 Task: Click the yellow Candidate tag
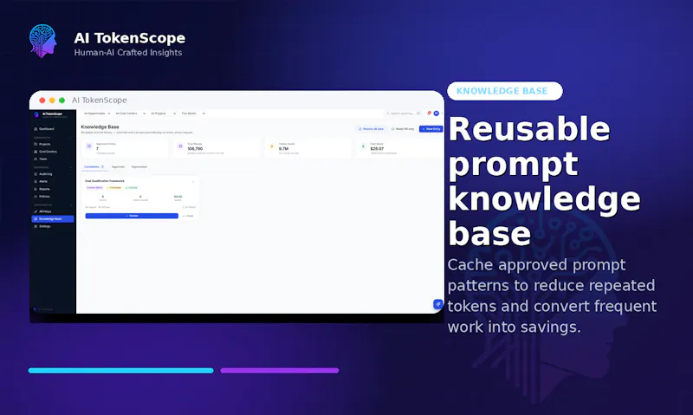click(x=114, y=188)
